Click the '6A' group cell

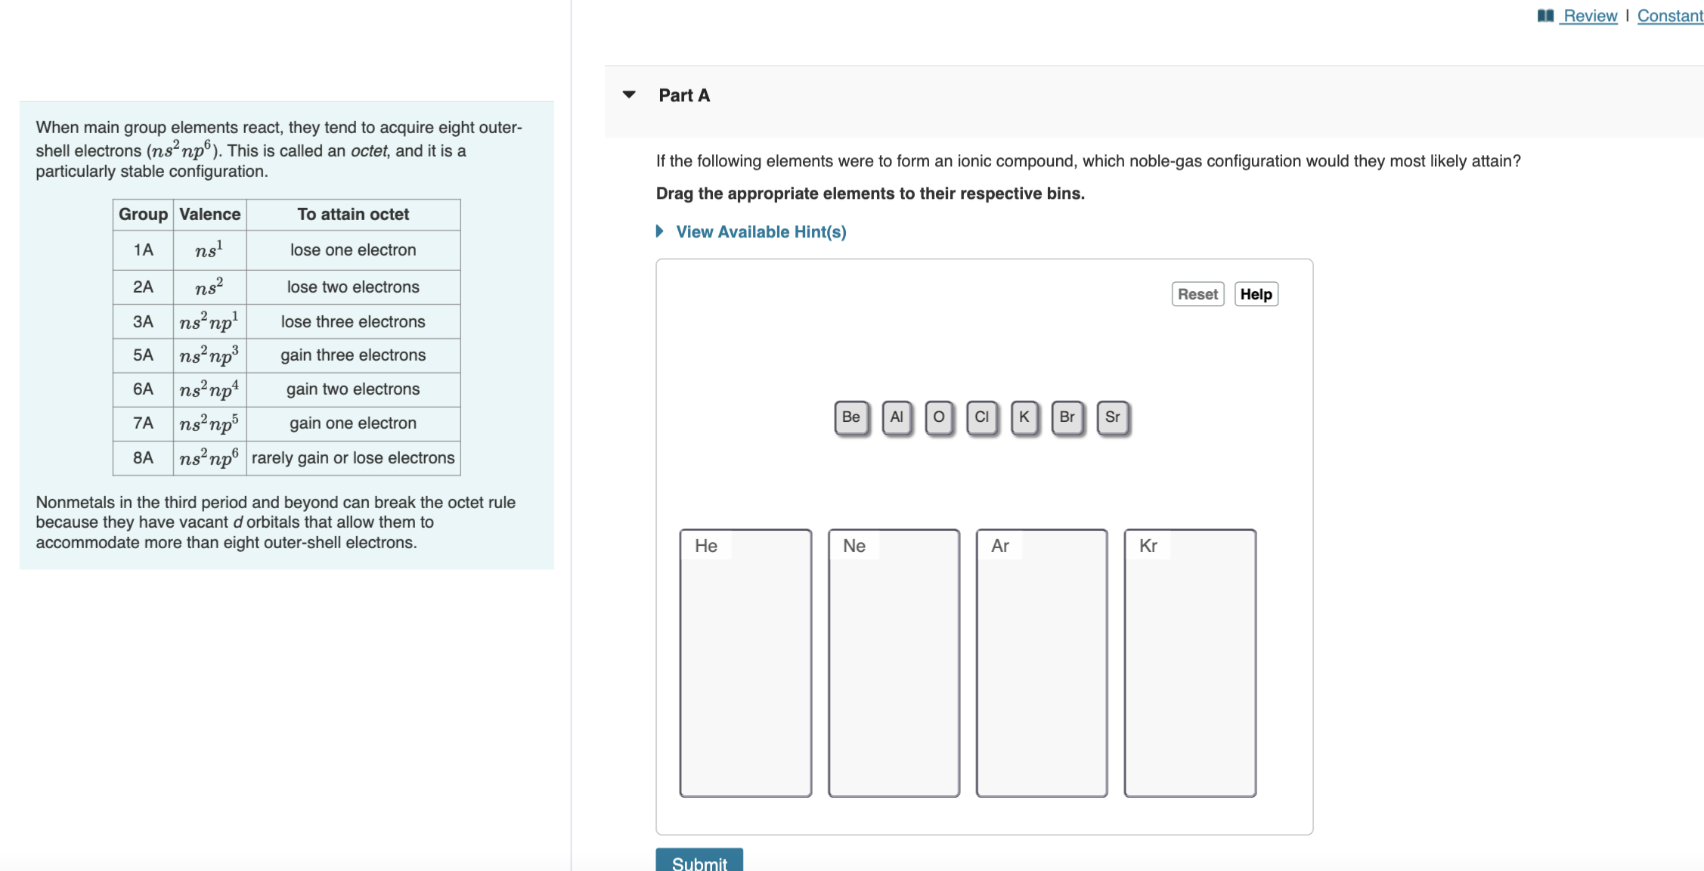143,389
